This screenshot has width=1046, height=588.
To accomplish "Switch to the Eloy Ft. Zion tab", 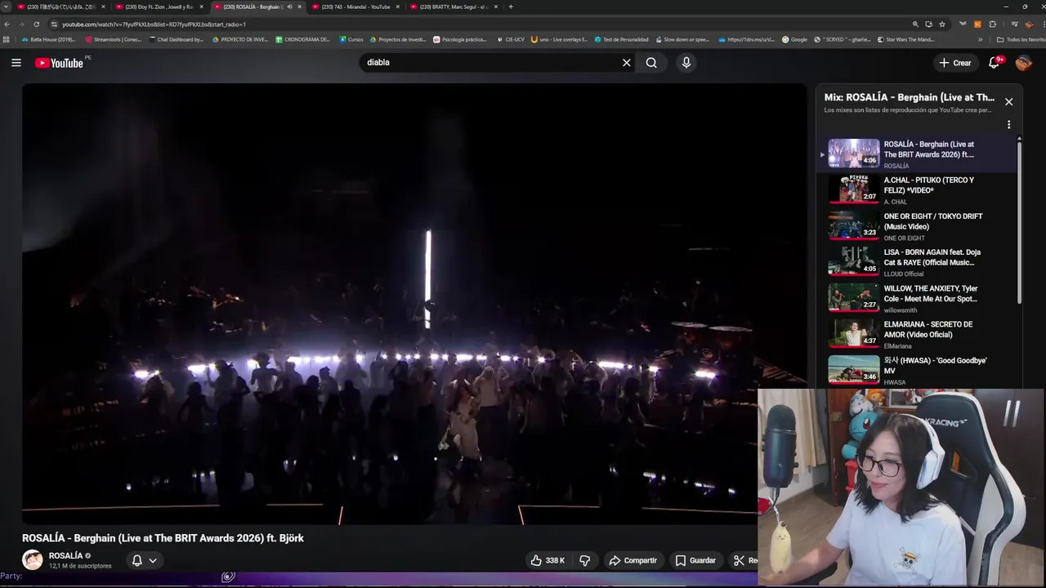I will pos(159,7).
